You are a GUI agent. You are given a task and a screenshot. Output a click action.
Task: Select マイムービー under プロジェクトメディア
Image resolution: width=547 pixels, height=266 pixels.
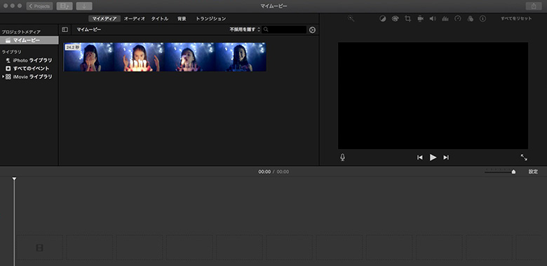(x=29, y=41)
